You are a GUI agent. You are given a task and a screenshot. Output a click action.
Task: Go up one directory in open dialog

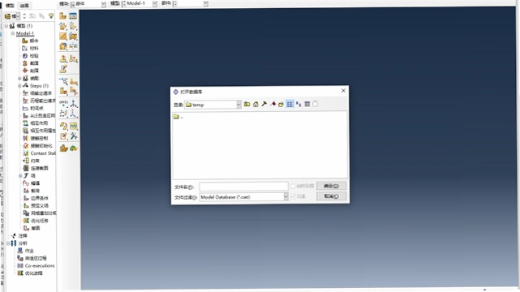247,104
